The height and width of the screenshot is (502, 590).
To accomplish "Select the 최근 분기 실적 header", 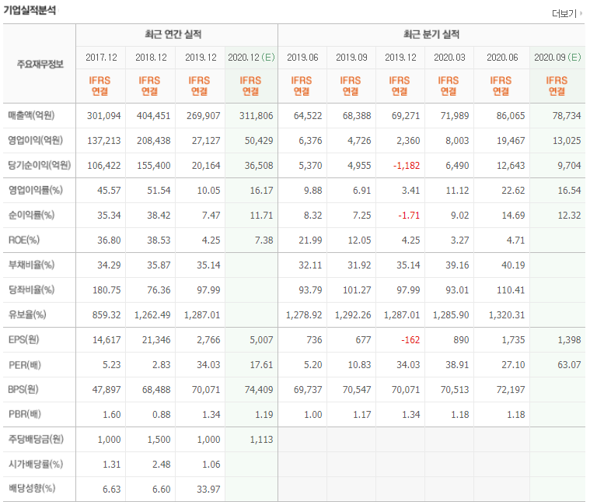I will [431, 34].
